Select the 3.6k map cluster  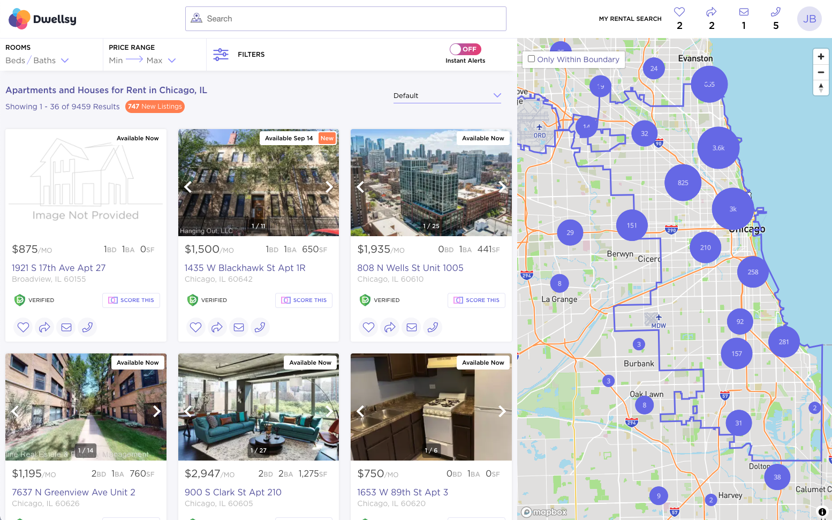point(718,148)
